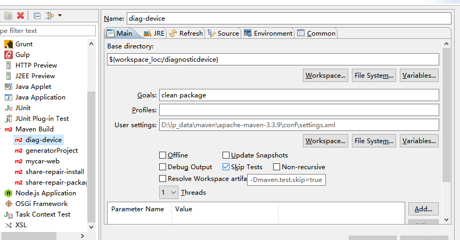Click the Main tab scroll down arrow
Image resolution: width=460 pixels, height=240 pixels.
point(446,219)
